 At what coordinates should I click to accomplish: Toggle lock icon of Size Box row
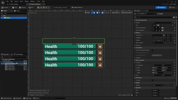24,61
